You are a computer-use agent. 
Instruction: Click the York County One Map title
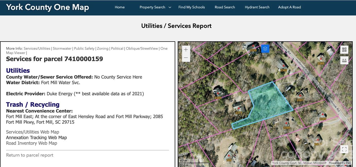[x=47, y=7]
